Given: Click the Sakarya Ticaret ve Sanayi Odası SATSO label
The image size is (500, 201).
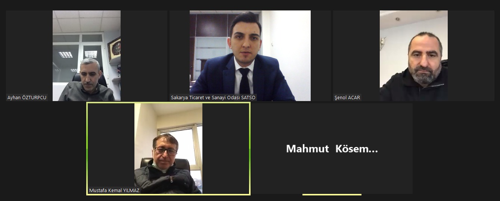Looking at the screenshot, I should 213,98.
